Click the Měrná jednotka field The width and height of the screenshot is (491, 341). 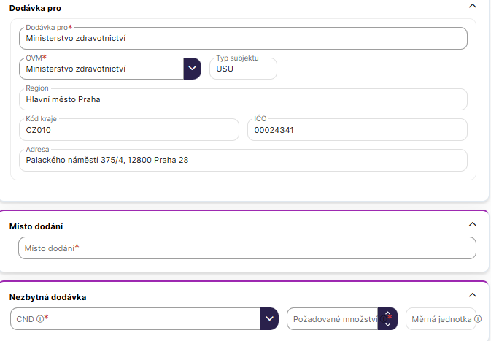438,319
